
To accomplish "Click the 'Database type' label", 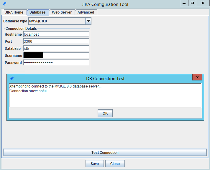I will [15, 21].
